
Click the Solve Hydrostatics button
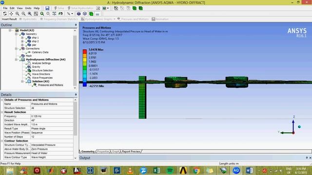[80, 8]
